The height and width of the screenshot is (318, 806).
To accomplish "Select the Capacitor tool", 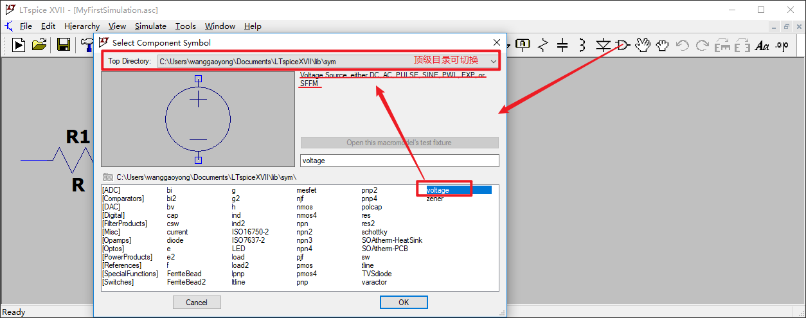I will (562, 44).
